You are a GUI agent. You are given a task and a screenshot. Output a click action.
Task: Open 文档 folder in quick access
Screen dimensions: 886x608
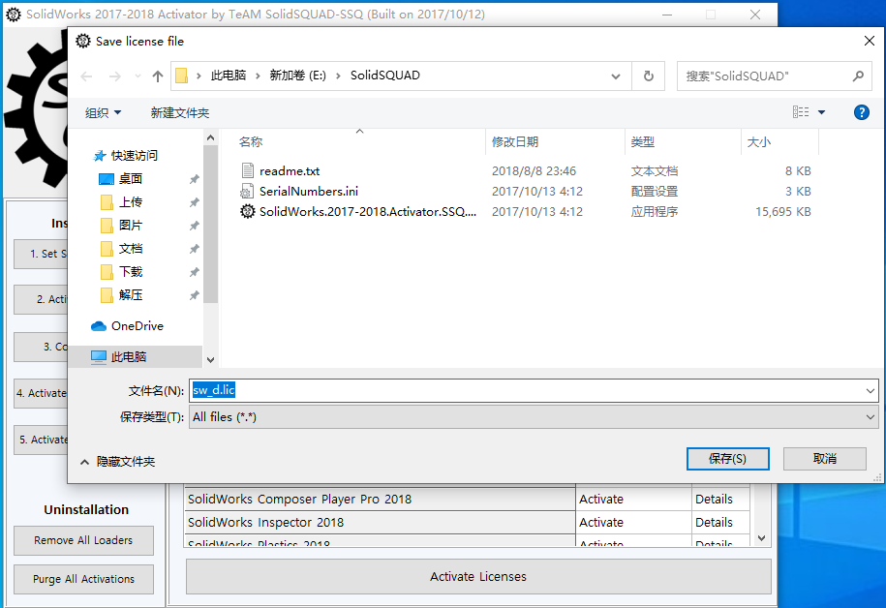(131, 248)
